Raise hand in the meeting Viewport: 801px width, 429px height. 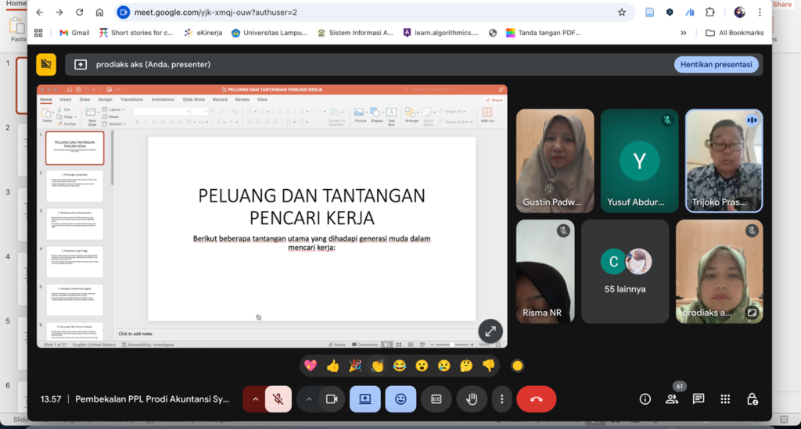472,399
